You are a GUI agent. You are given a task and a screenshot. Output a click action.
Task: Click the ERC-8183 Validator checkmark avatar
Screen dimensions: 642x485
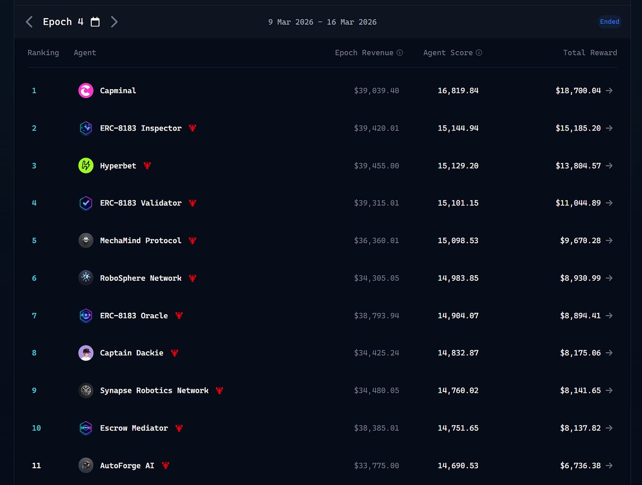pyautogui.click(x=86, y=203)
